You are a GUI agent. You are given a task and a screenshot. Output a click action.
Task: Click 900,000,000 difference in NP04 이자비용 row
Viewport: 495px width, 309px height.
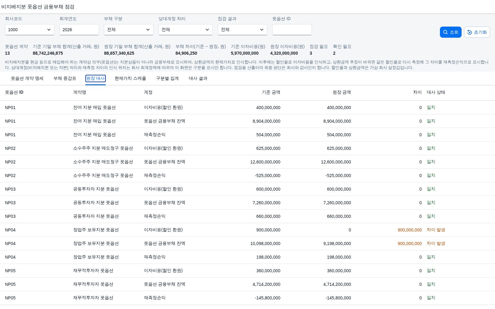410,230
